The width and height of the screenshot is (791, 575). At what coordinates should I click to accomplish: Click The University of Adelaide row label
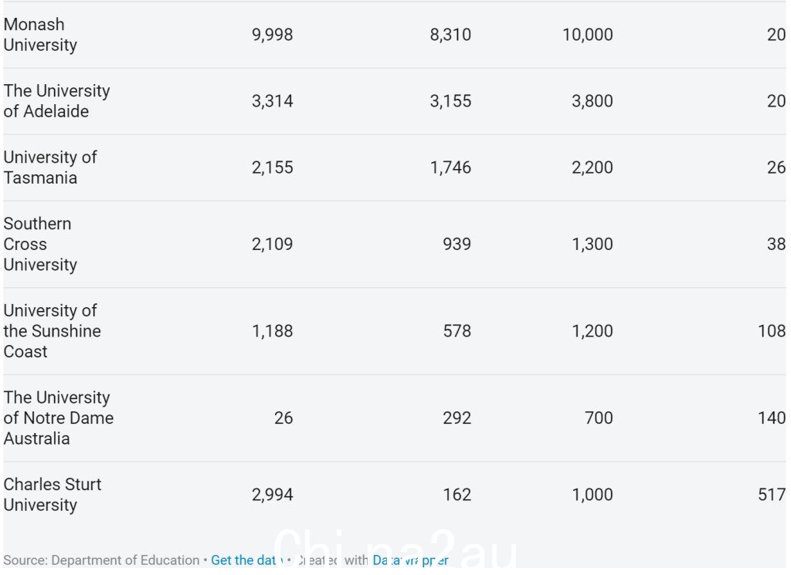56,101
